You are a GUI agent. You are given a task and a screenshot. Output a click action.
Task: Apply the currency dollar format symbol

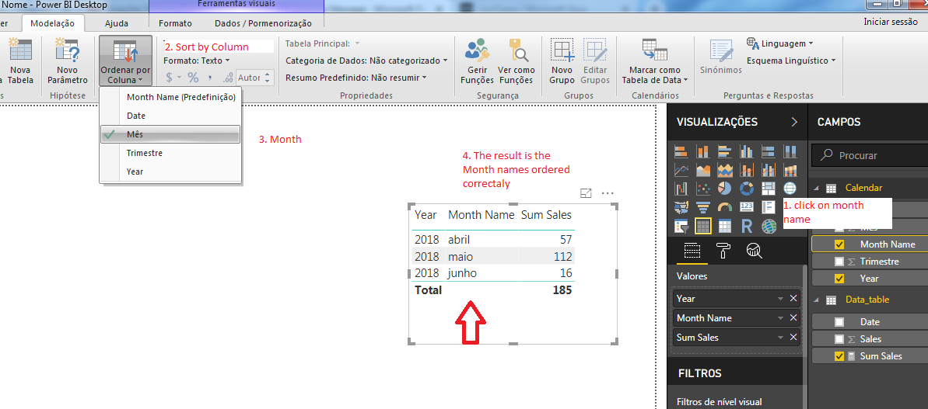pyautogui.click(x=171, y=78)
